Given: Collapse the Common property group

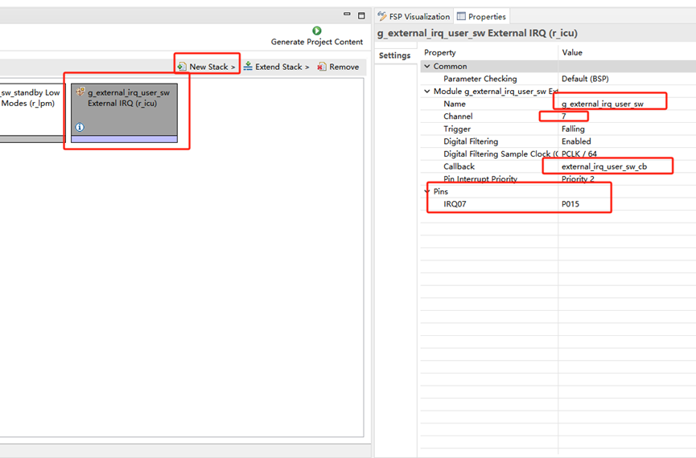Looking at the screenshot, I should [427, 66].
